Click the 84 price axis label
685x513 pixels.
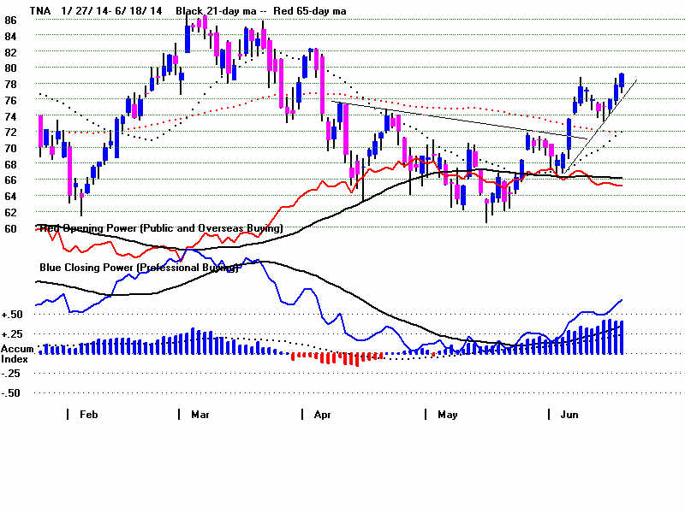(10, 37)
